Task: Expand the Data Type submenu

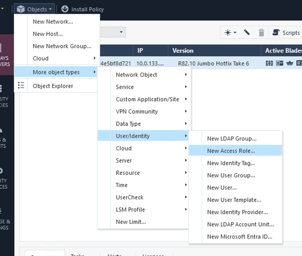Action: click(x=144, y=124)
